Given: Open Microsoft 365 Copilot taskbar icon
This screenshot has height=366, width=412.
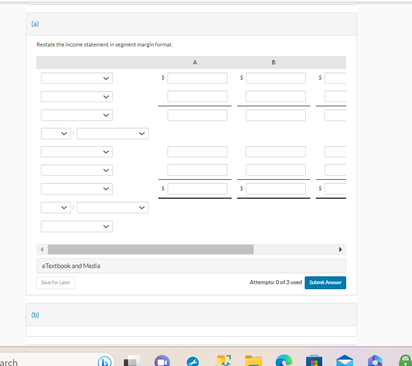Looking at the screenshot, I should point(375,361).
